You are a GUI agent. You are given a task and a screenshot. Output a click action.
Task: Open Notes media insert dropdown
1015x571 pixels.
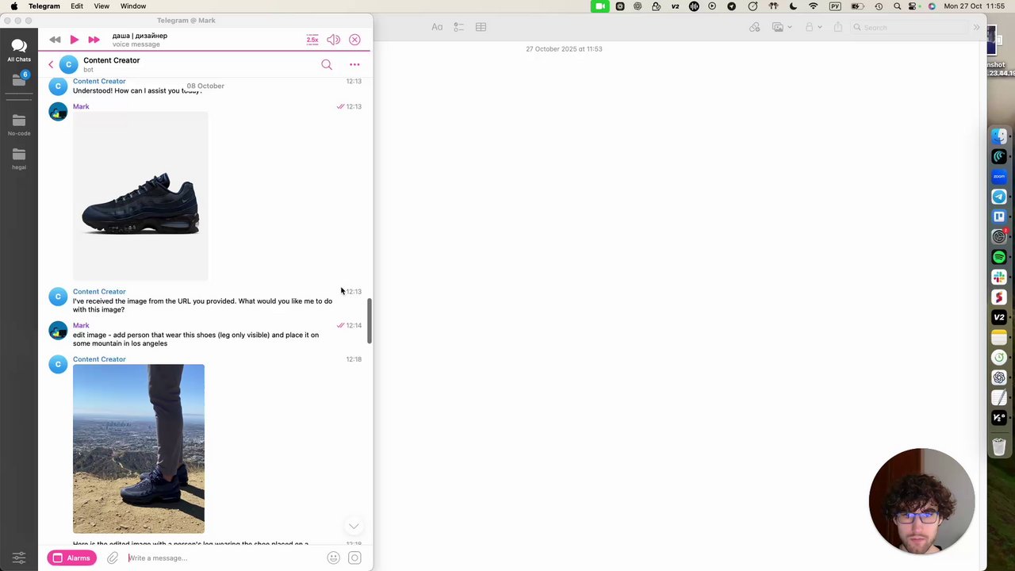point(781,27)
